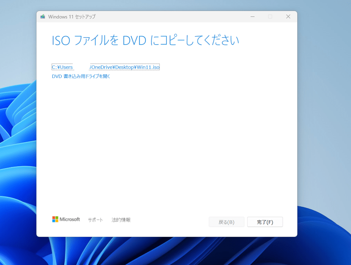Viewport: 351px width, 265px height.
Task: Minimize the Windows 11 セットアップ window
Action: tap(253, 16)
